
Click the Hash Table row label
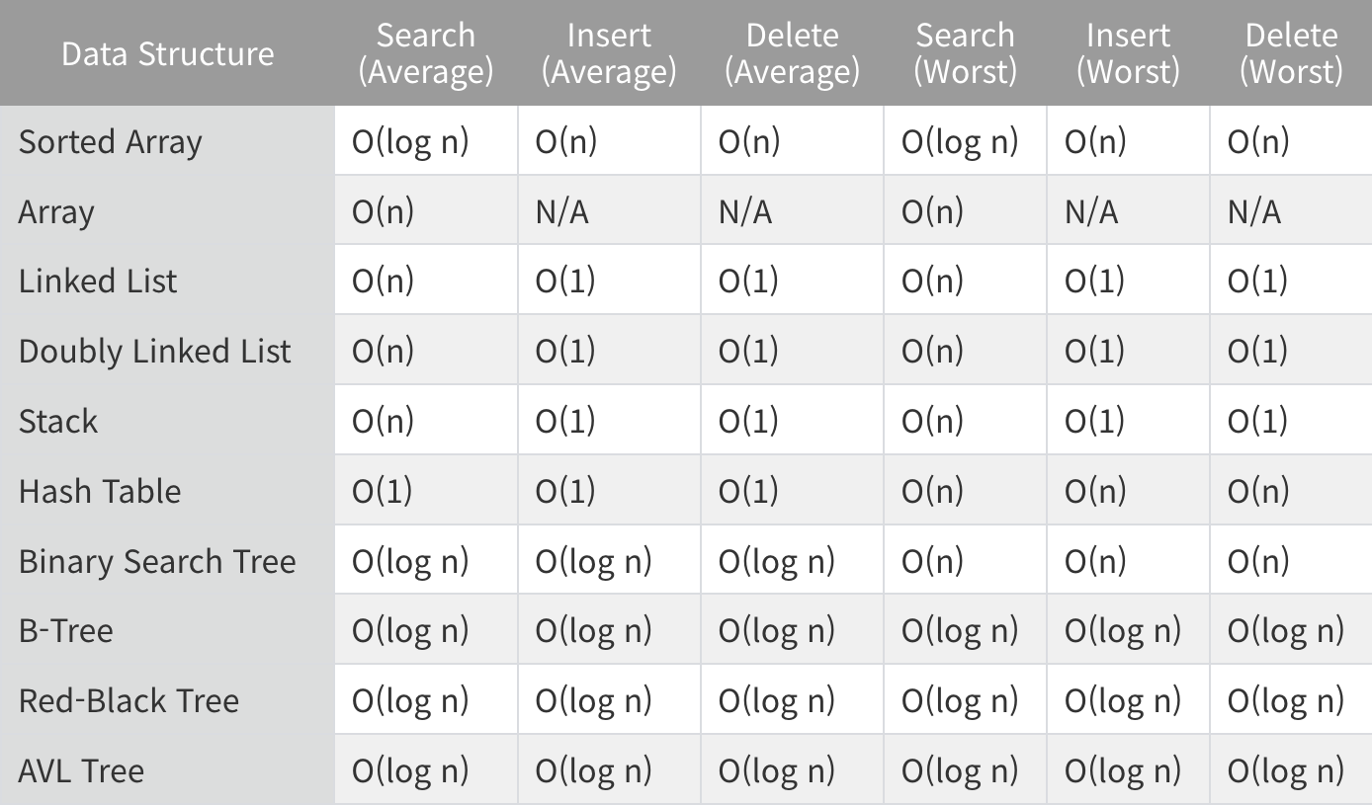(100, 491)
